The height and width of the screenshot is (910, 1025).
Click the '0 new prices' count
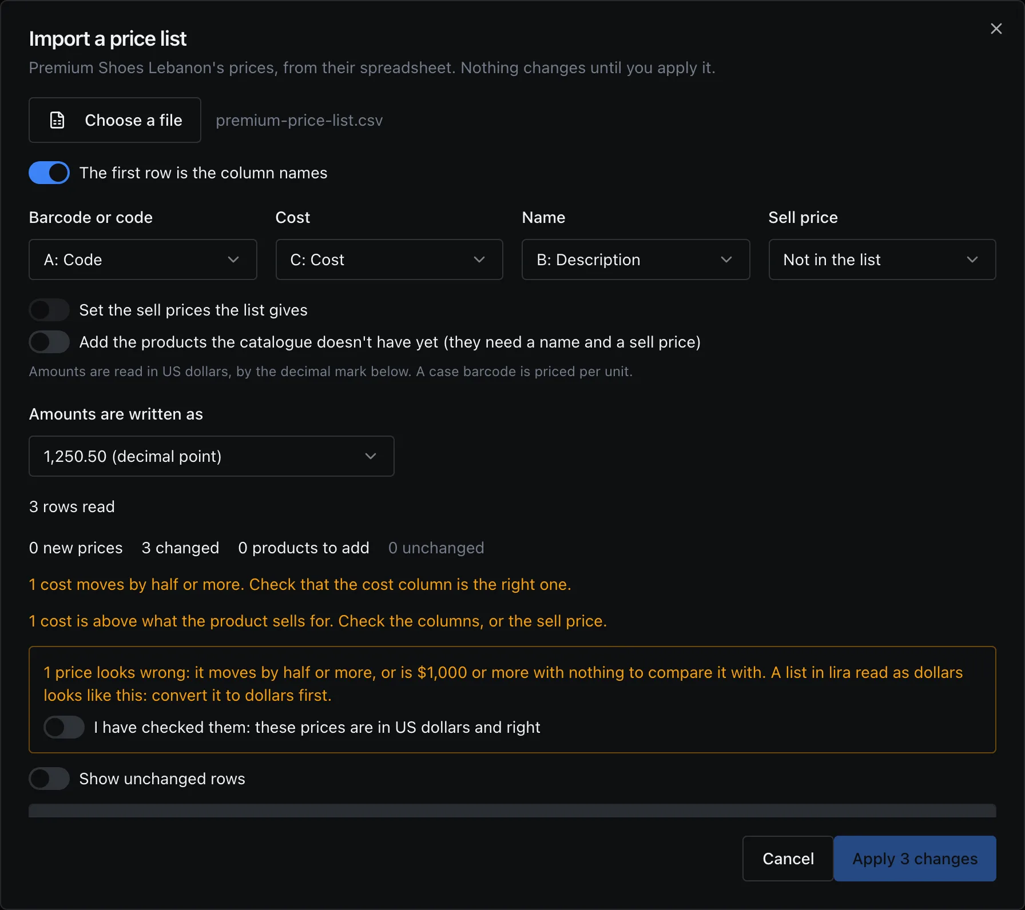click(x=76, y=548)
